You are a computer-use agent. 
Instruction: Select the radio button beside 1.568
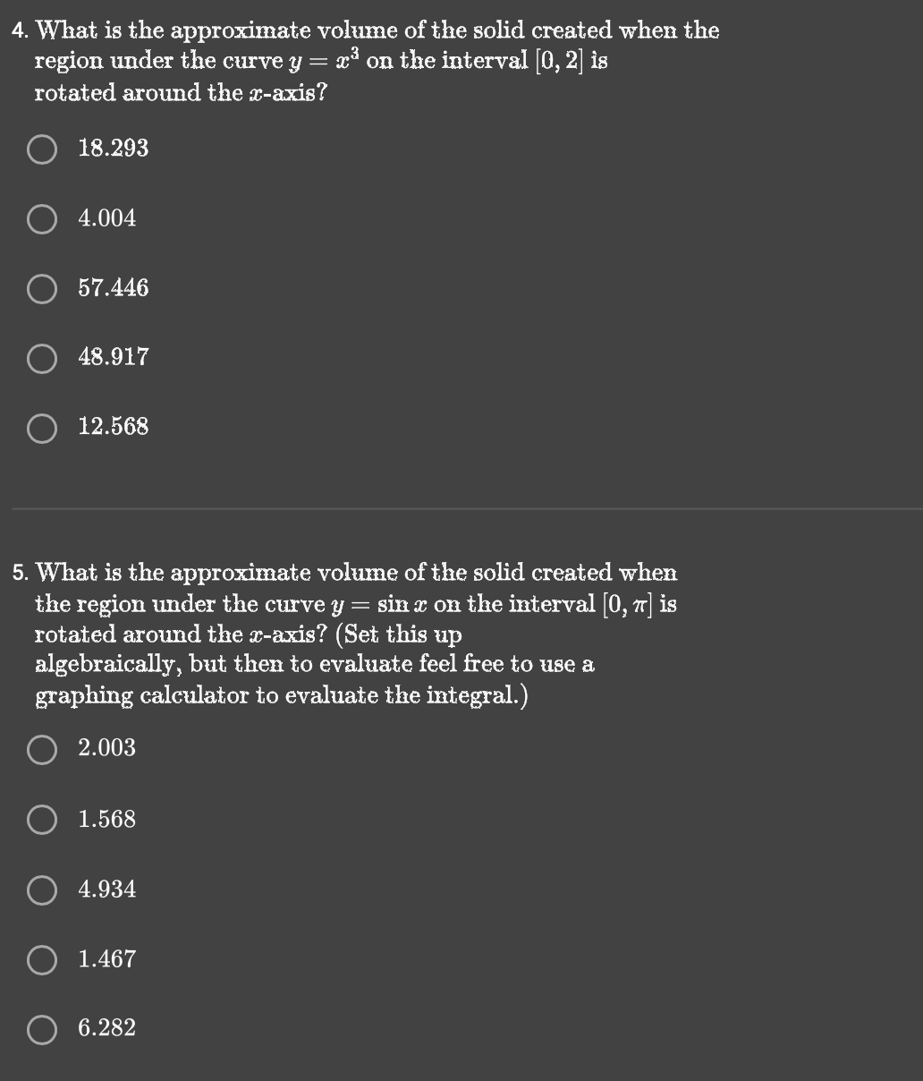coord(41,820)
